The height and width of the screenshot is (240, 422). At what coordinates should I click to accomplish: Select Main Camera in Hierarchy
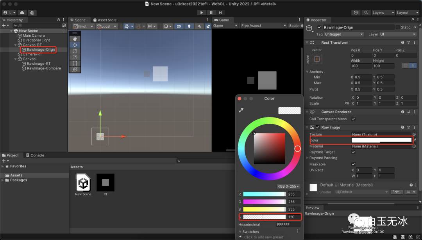[34, 36]
